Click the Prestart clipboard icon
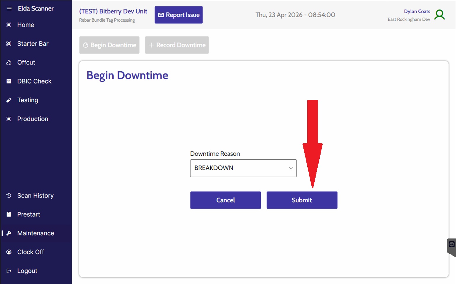 tap(9, 214)
